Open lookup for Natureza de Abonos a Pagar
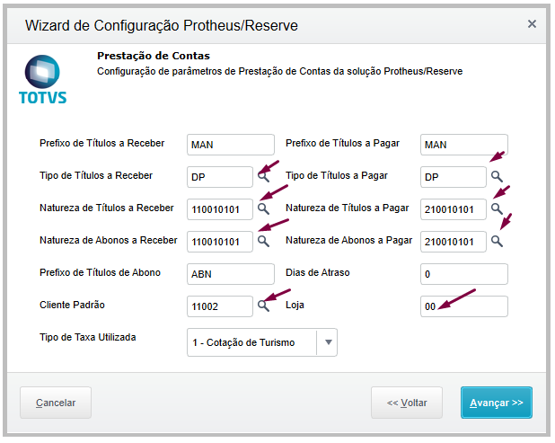The height and width of the screenshot is (443, 555). pos(497,241)
